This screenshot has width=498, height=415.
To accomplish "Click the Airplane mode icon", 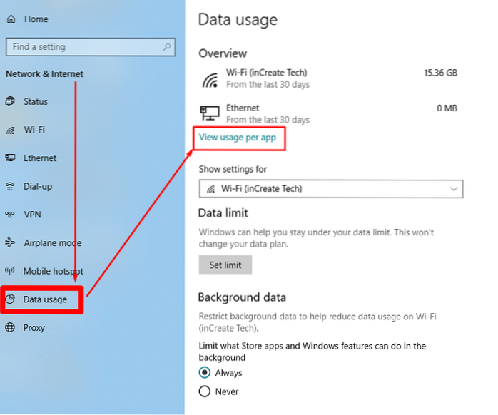I will point(11,243).
